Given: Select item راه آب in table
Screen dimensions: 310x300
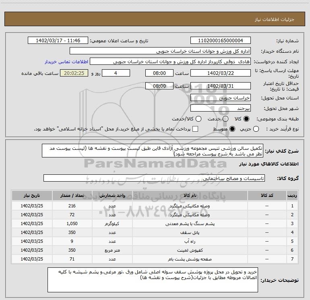Looking at the screenshot, I should [190, 241].
